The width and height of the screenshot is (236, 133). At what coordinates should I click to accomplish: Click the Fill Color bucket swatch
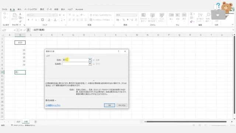49,20
